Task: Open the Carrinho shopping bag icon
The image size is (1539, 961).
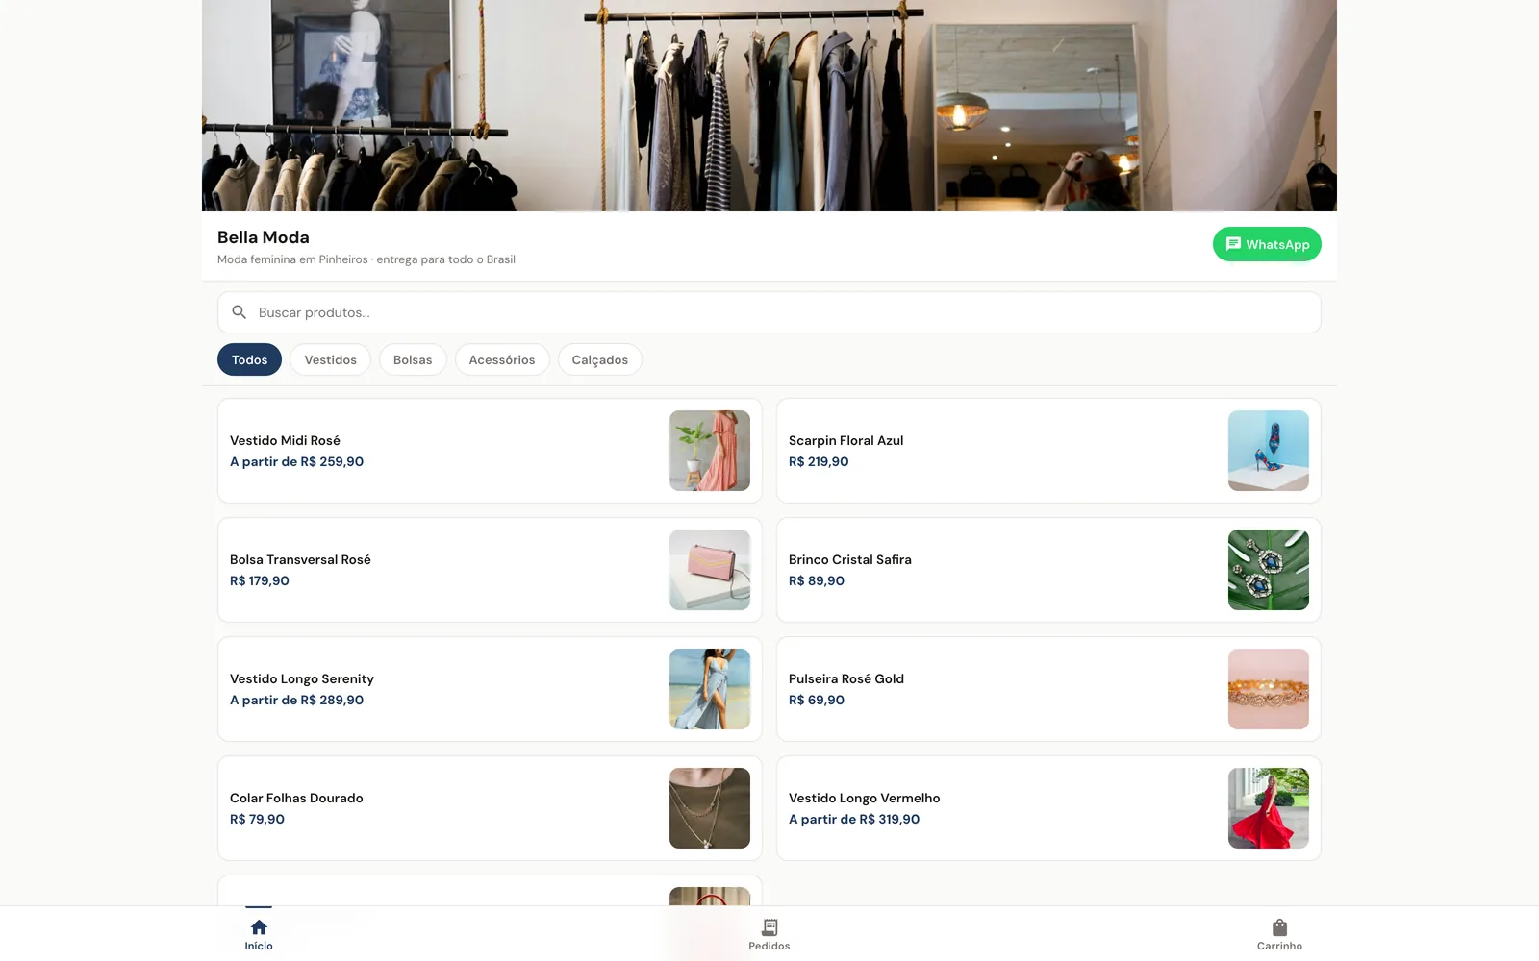Action: point(1279,927)
